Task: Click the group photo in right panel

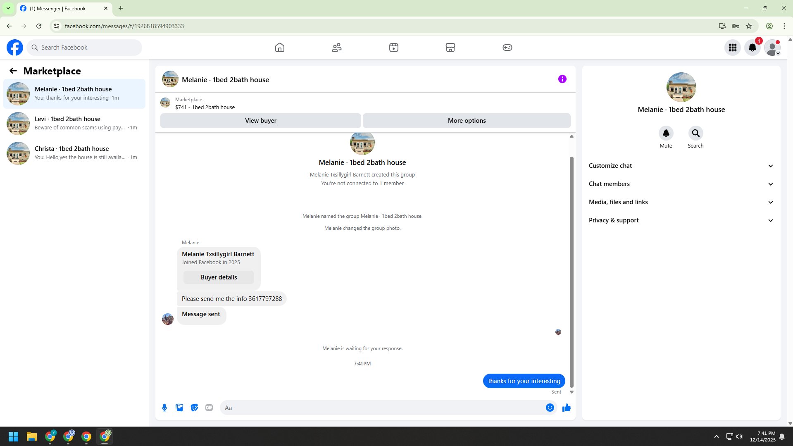Action: click(x=681, y=87)
